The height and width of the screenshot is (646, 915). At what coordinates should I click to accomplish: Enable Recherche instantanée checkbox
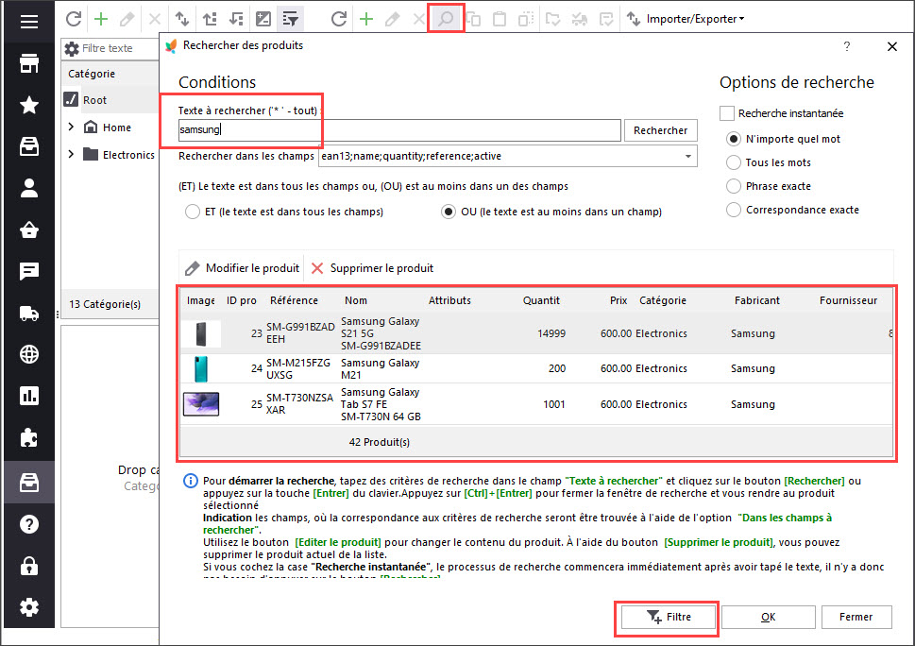tap(726, 113)
